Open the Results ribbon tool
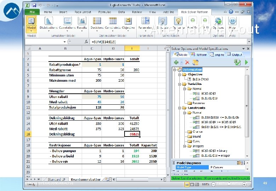The width and height of the screenshot is (276, 191). pyautogui.click(x=82, y=24)
